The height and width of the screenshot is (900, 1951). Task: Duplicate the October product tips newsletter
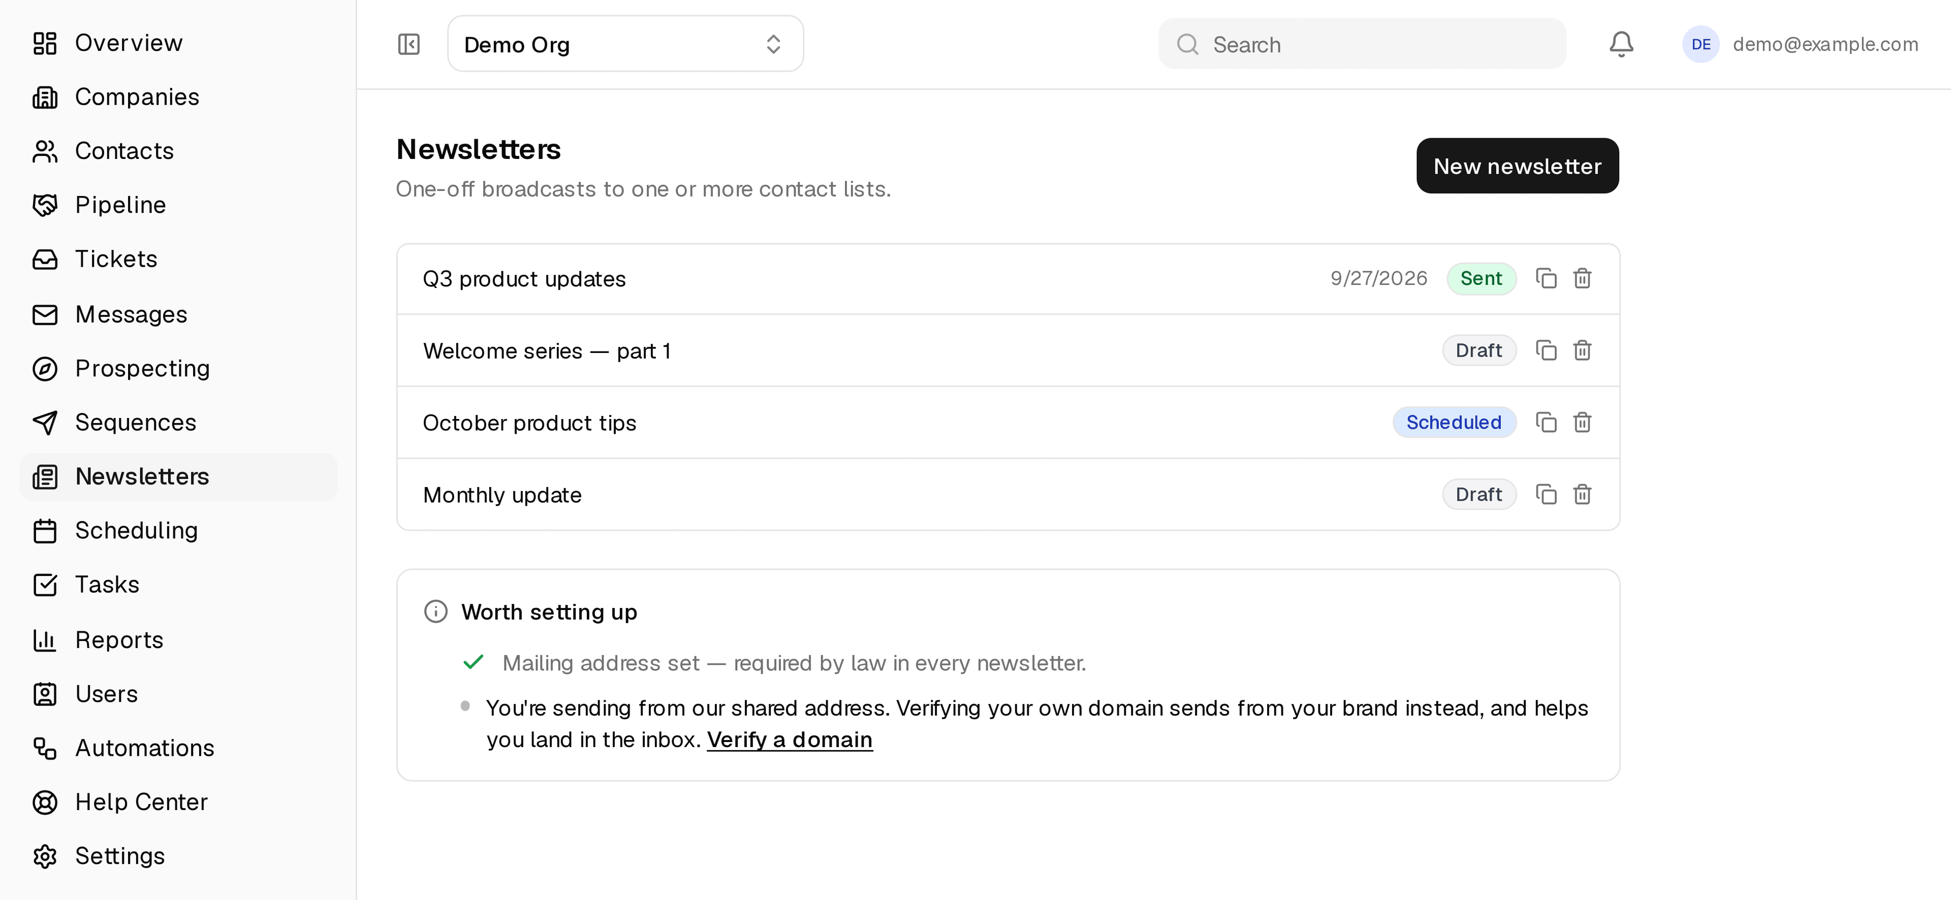click(x=1546, y=423)
